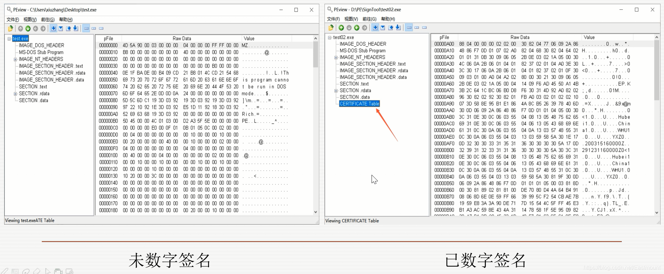The image size is (664, 274).
Task: Click Back arrow icon in test.exe window toolbar
Action: click(x=36, y=29)
